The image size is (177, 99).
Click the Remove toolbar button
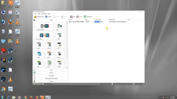[x=56, y=17]
